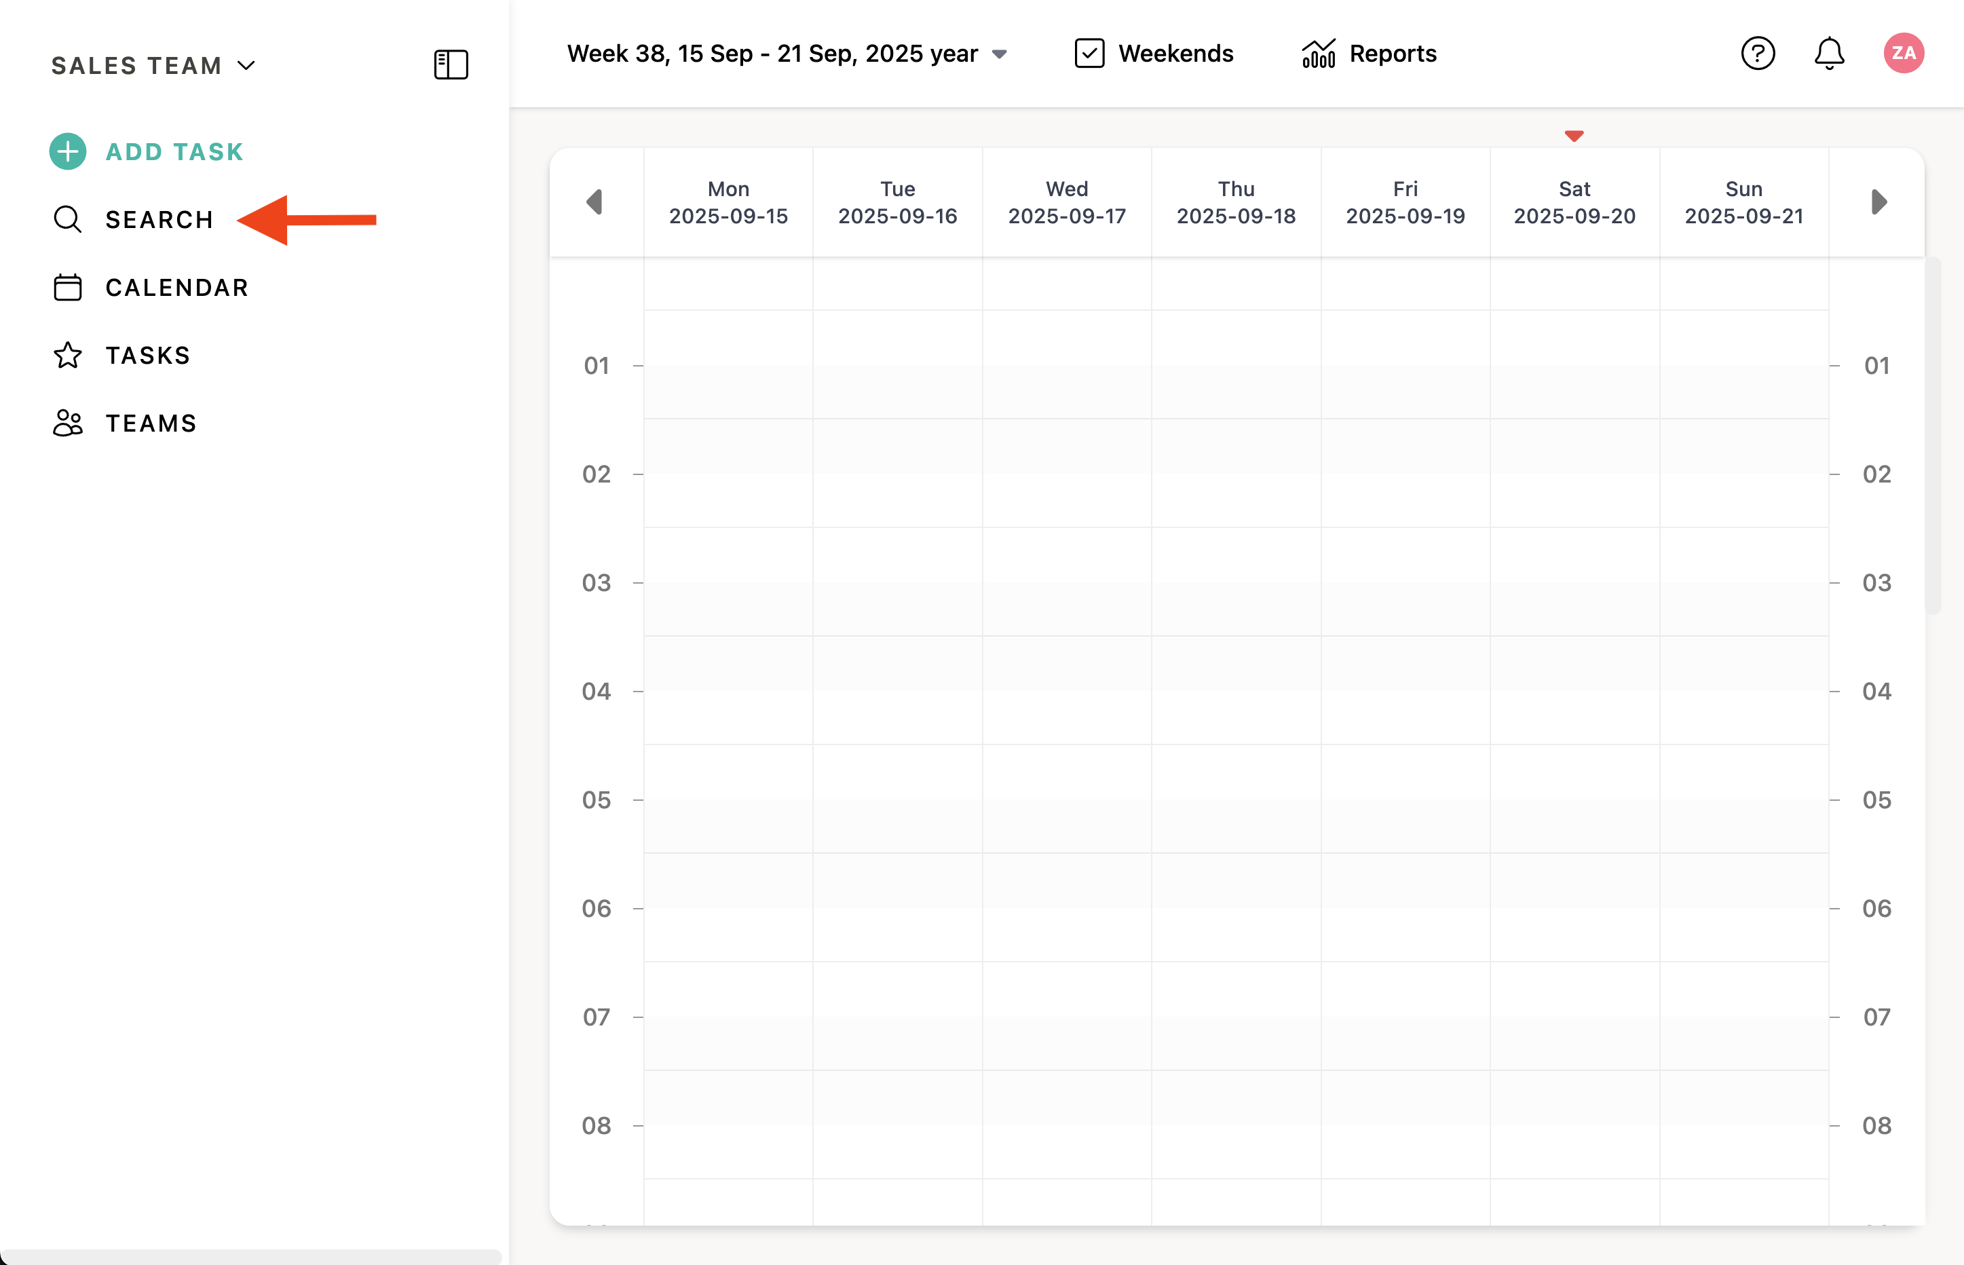This screenshot has height=1265, width=1964.
Task: Click Wed 2025-09-17 column header
Action: click(x=1066, y=202)
